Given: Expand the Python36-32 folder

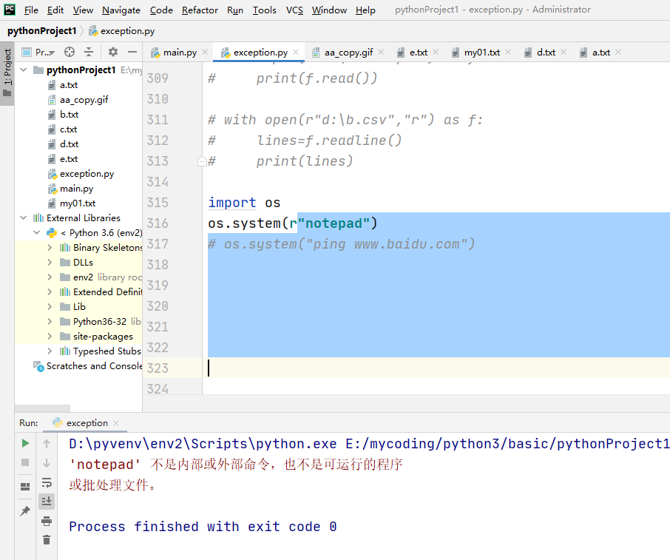Looking at the screenshot, I should coord(50,322).
